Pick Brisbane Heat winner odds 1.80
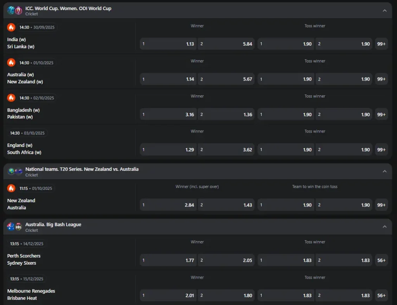Viewport: 397px width, 305px height. (226, 295)
